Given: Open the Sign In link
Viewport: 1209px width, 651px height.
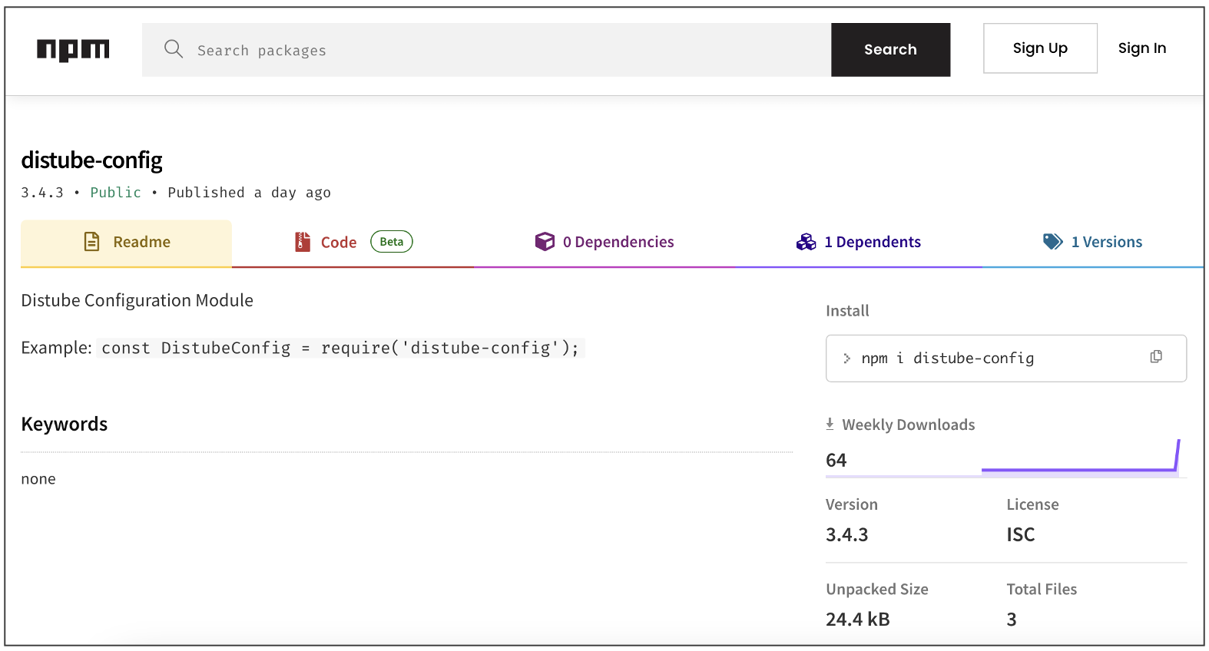Looking at the screenshot, I should (x=1141, y=48).
